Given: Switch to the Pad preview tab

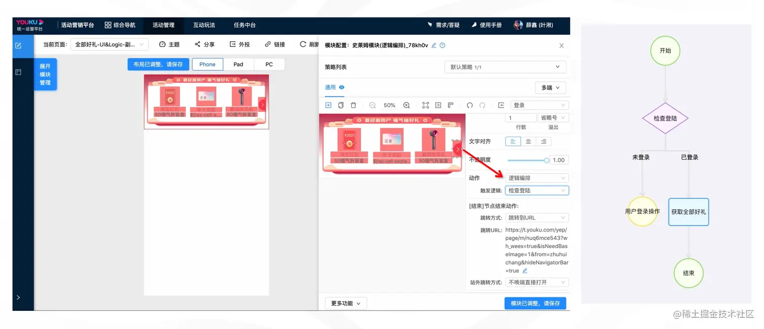Looking at the screenshot, I should click(x=238, y=64).
